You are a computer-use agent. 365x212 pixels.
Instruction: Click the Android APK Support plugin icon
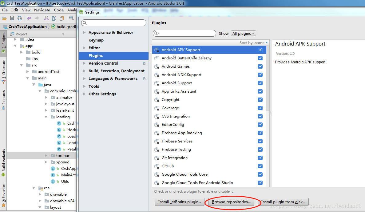(x=157, y=50)
